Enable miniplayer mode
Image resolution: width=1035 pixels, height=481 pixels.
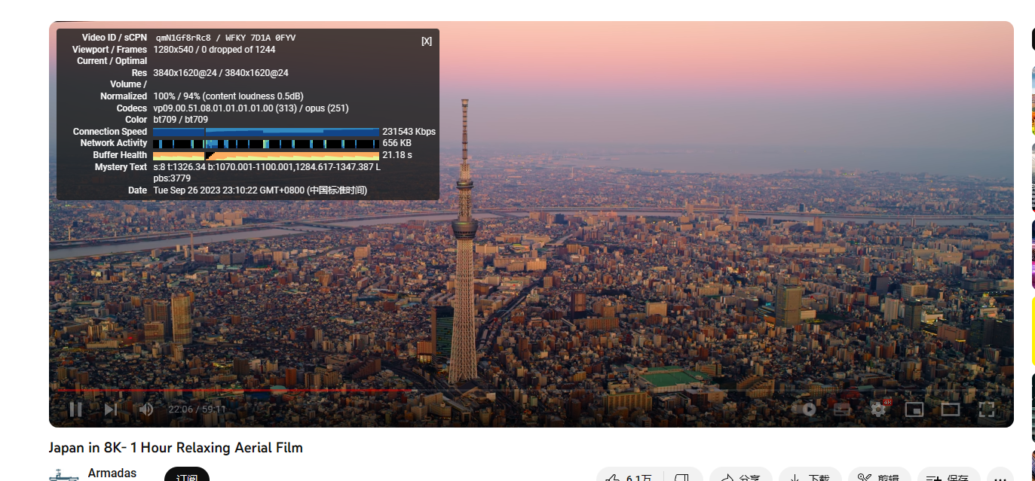pyautogui.click(x=914, y=409)
